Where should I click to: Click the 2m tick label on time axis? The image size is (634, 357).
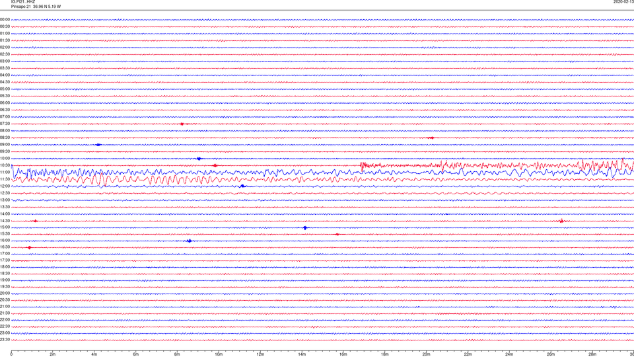(x=53, y=354)
